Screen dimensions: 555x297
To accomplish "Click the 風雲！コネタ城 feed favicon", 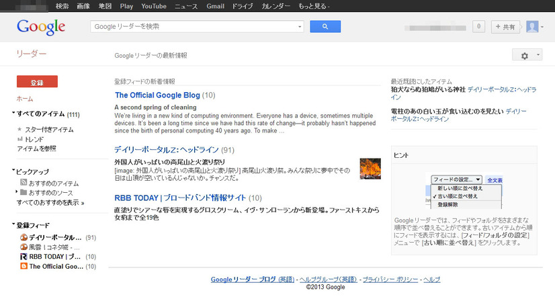I will coord(24,247).
